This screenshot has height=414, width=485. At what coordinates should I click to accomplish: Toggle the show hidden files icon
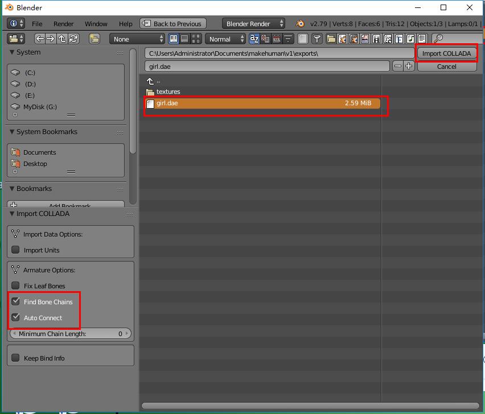(302, 39)
